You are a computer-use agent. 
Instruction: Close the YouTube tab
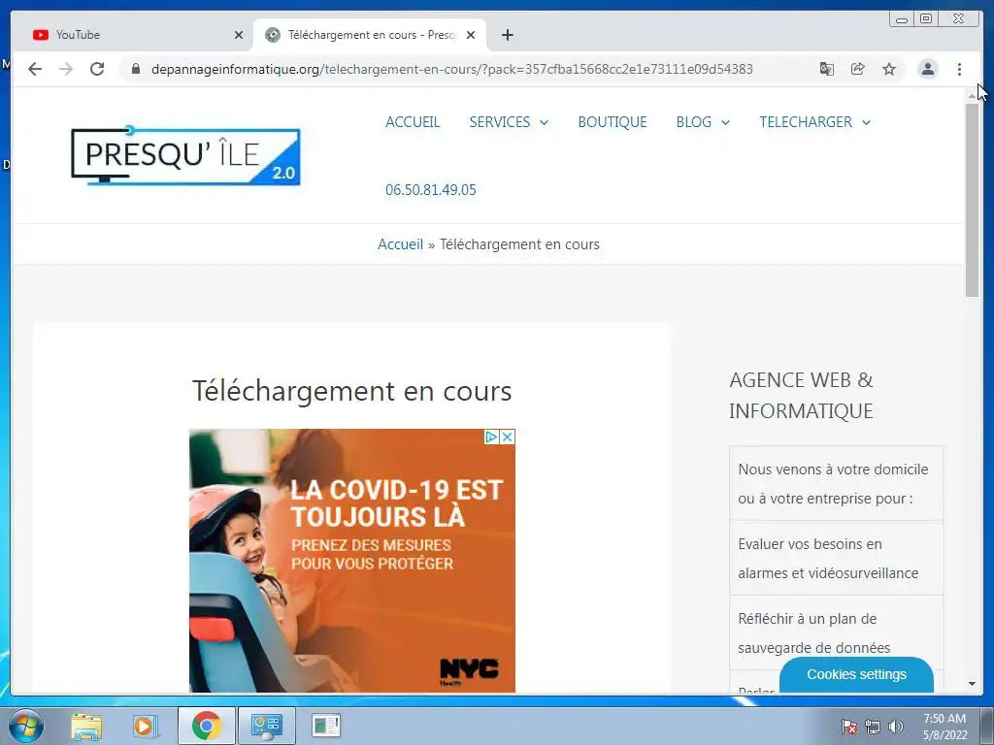tap(239, 35)
